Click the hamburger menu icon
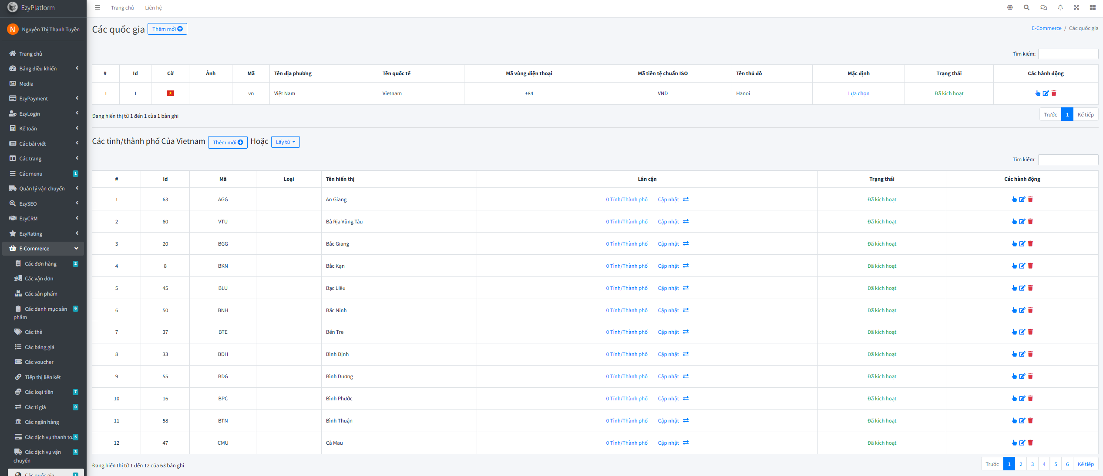Image resolution: width=1103 pixels, height=476 pixels. click(x=98, y=7)
